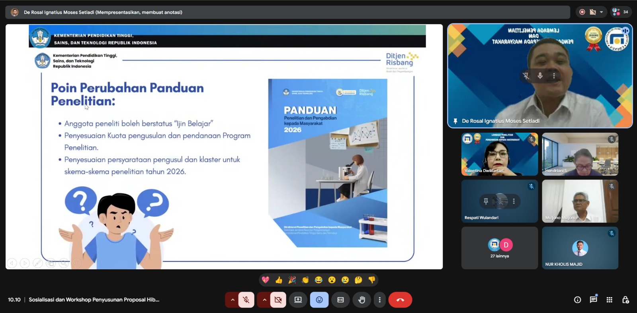Send the thumbs up reaction
The height and width of the screenshot is (313, 637).
[x=279, y=280]
